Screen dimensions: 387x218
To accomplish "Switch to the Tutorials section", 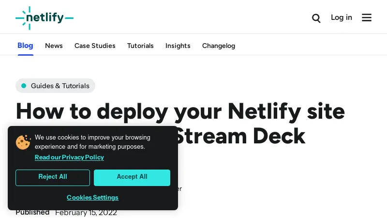I will [140, 46].
